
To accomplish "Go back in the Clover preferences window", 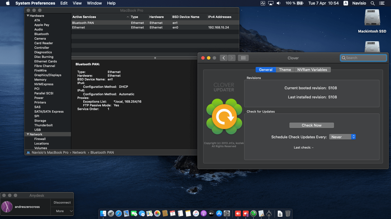I will pyautogui.click(x=224, y=58).
